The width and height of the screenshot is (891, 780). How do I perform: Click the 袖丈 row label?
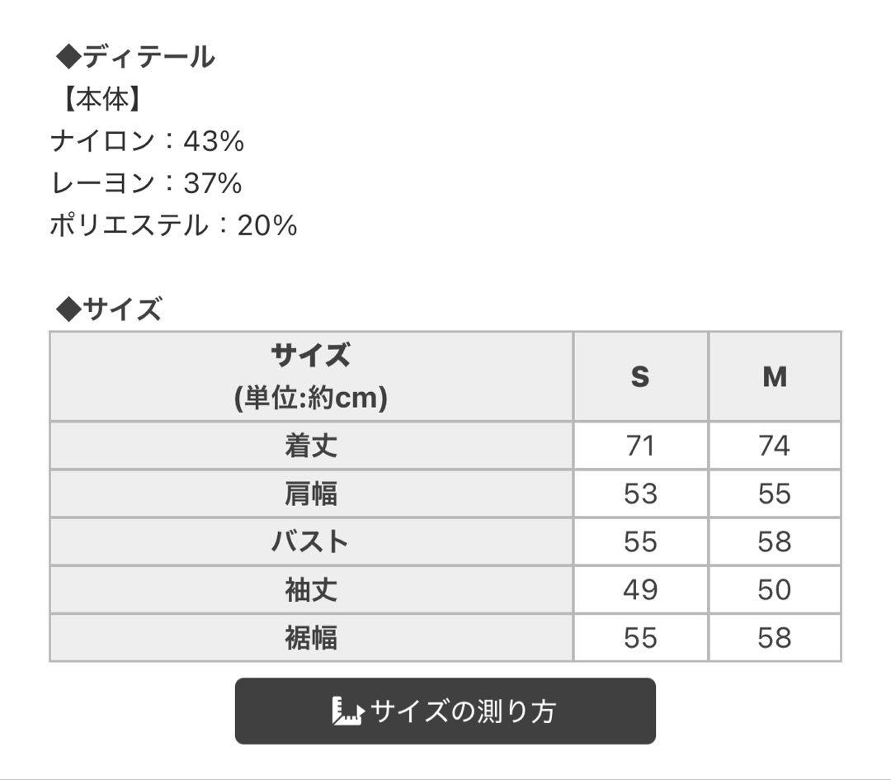311,589
